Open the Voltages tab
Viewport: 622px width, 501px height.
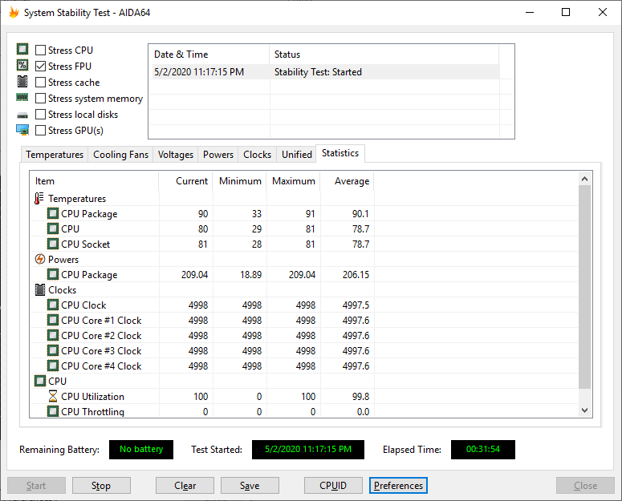click(x=175, y=155)
